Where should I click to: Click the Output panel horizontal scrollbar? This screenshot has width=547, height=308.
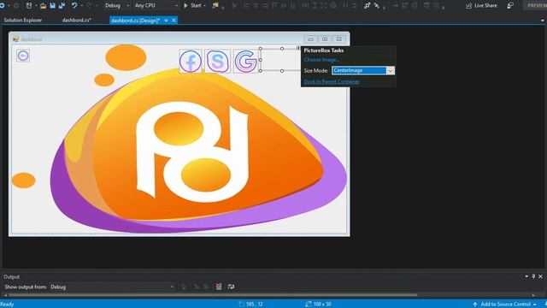pyautogui.click(x=213, y=295)
